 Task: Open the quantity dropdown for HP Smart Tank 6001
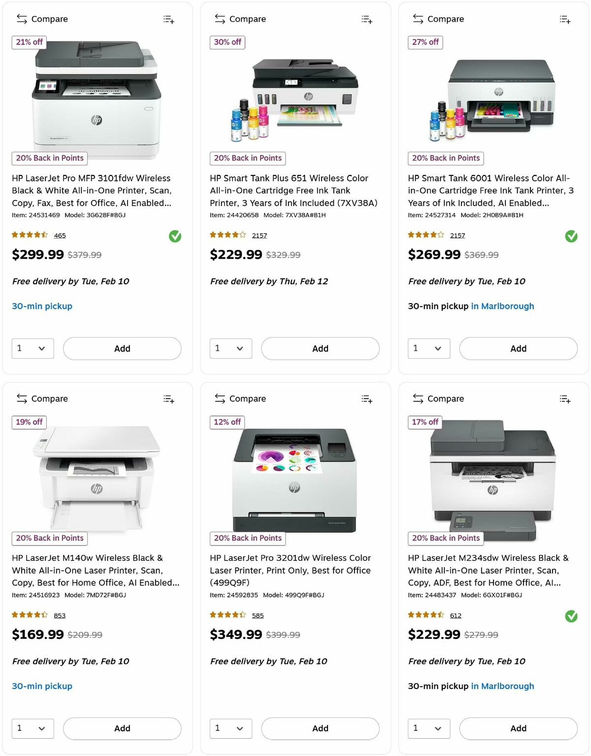(428, 348)
